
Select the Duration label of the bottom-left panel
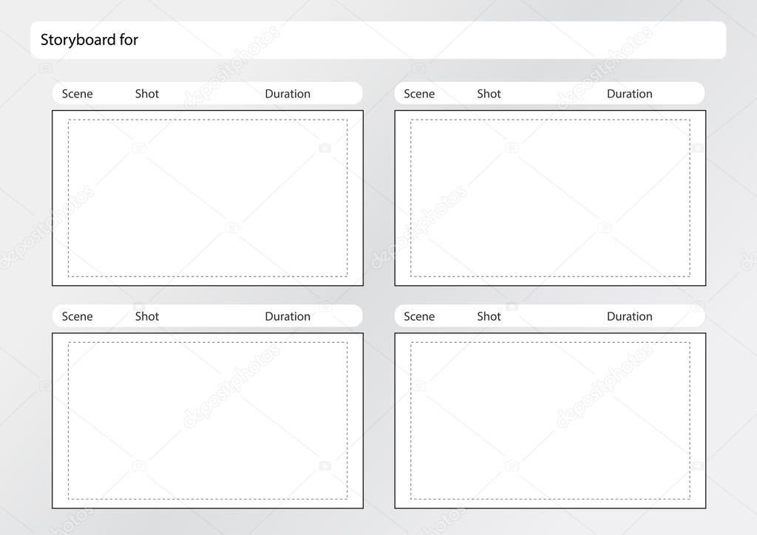click(288, 316)
